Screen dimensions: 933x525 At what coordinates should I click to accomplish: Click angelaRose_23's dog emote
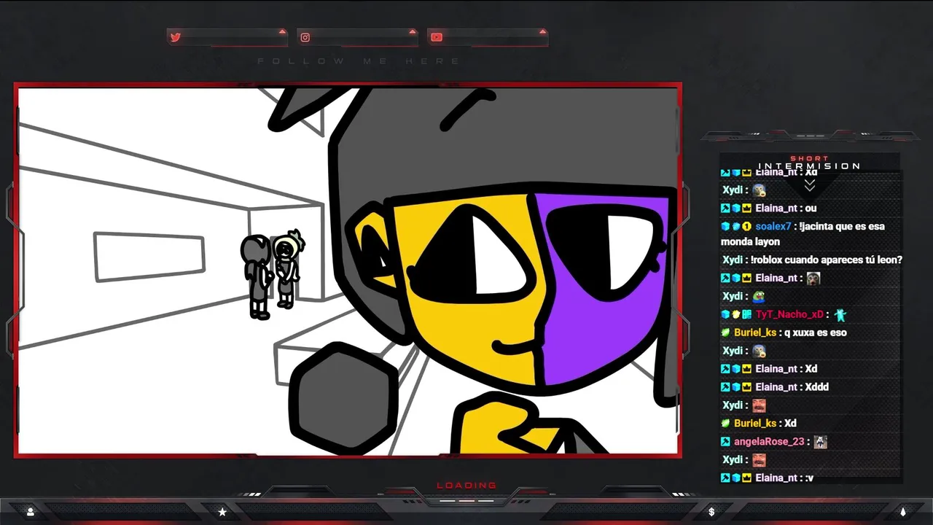820,442
